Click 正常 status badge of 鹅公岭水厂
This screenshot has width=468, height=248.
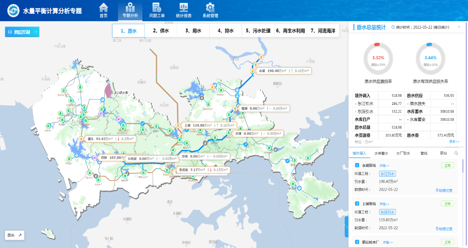click(447, 242)
